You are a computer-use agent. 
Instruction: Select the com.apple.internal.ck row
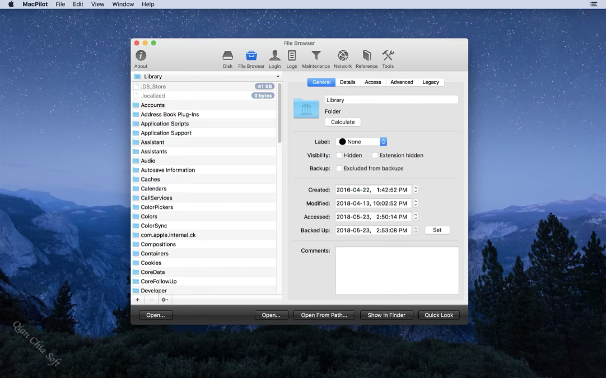pos(204,235)
